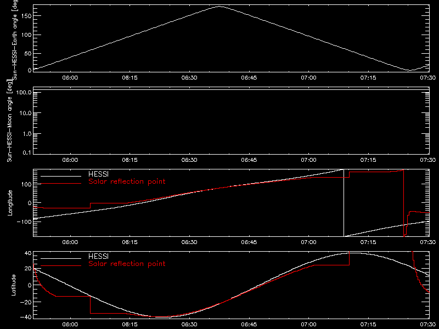Click 07:30 time label under Moon angle plot
The image size is (439, 329).
point(428,160)
